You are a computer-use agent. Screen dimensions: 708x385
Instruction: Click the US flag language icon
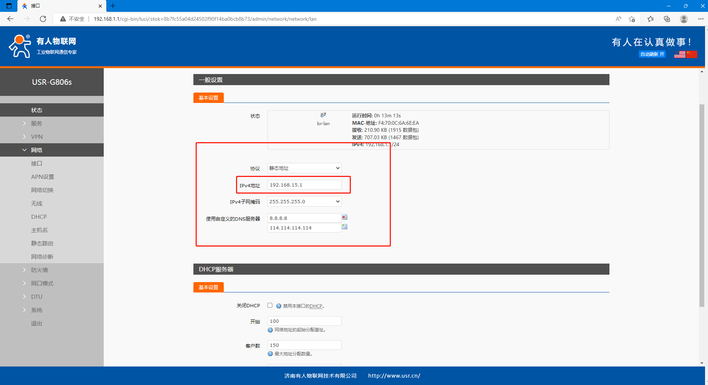[x=679, y=54]
